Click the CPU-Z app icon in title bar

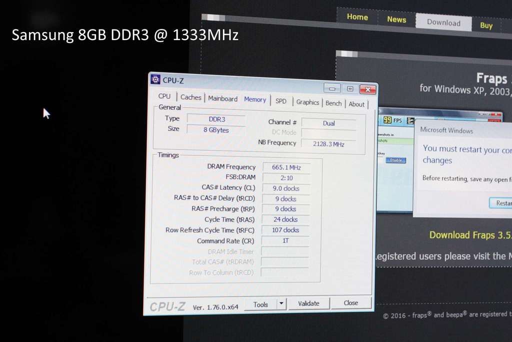(155, 80)
